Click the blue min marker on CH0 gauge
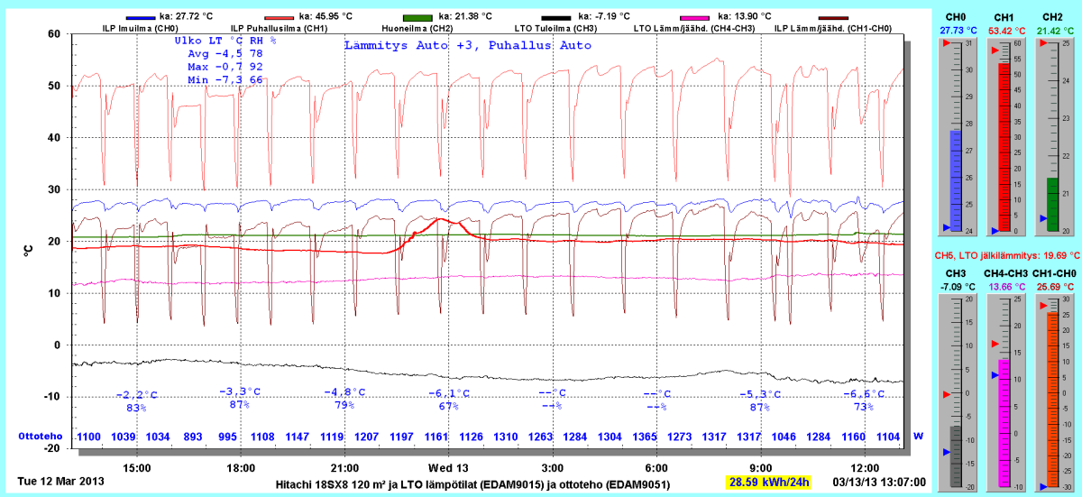 tap(945, 227)
